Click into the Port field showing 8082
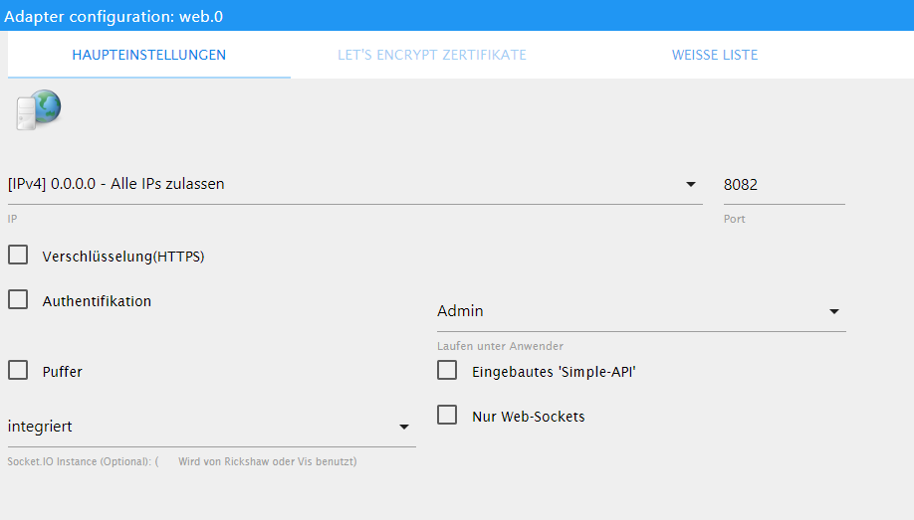 click(x=784, y=185)
